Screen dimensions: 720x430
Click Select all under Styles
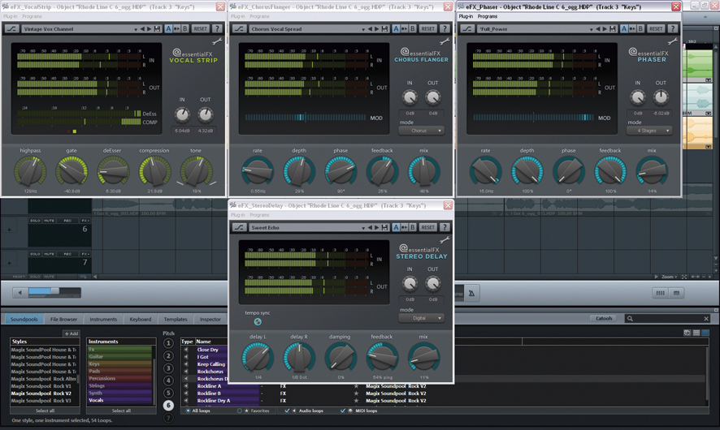click(x=45, y=411)
